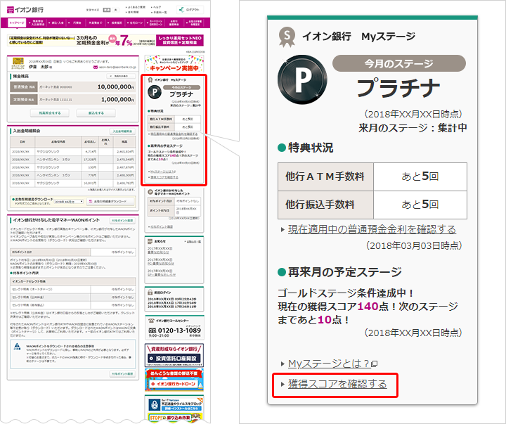This screenshot has width=506, height=424.
Task: Open 手数料一覧 header link
Action: click(x=159, y=12)
